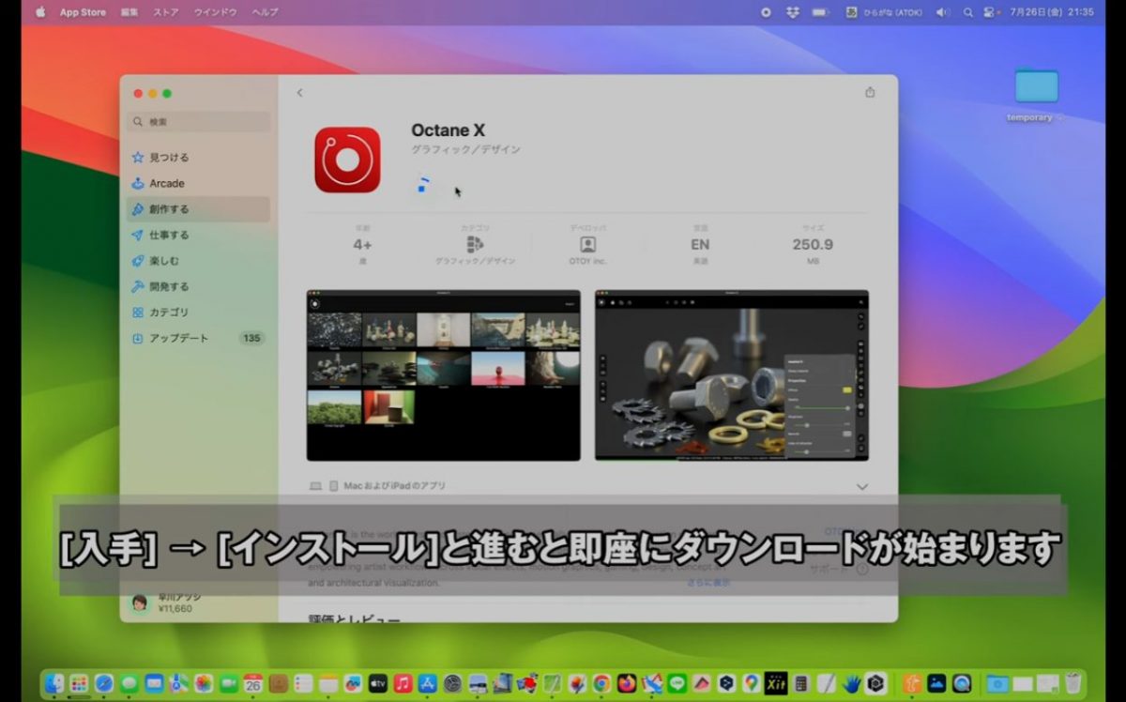Viewport: 1126px width, 702px height.
Task: Open the 編集 menu
Action: click(x=129, y=12)
